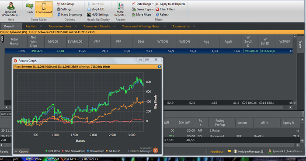Open the Settings gear option
306x161 pixels.
(x=64, y=9)
